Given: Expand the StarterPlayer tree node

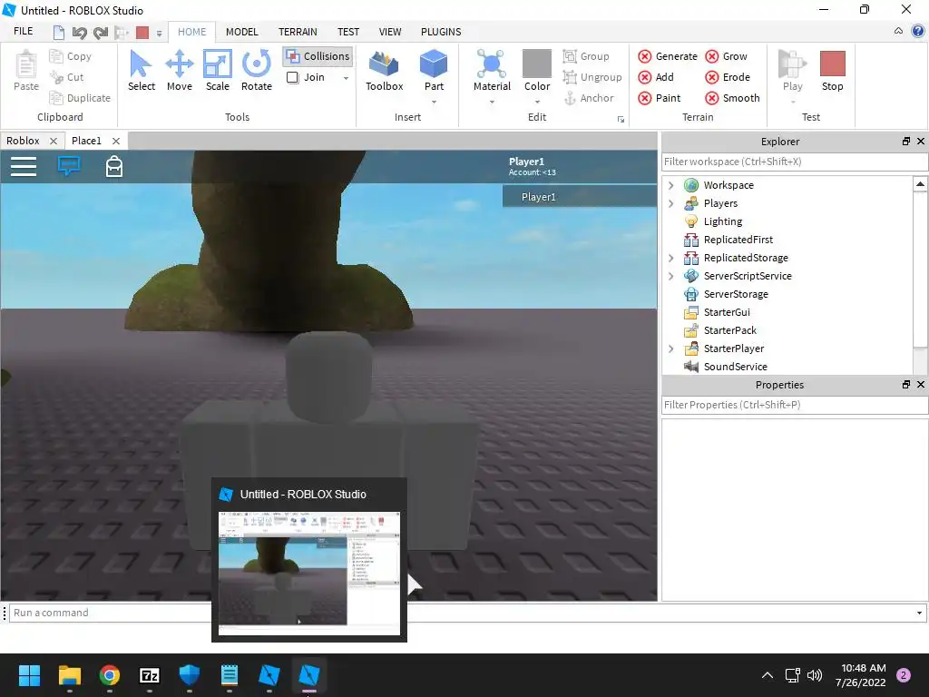Looking at the screenshot, I should pos(670,348).
